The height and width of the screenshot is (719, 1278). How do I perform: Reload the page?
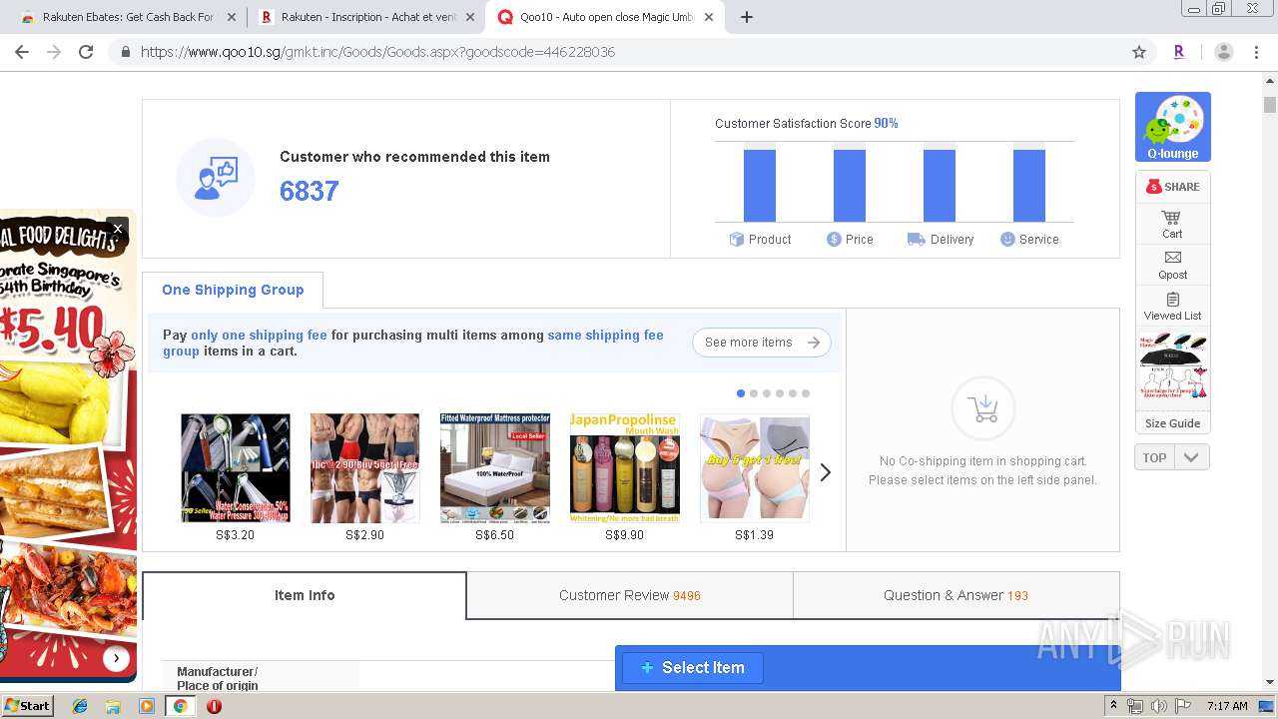[86, 52]
